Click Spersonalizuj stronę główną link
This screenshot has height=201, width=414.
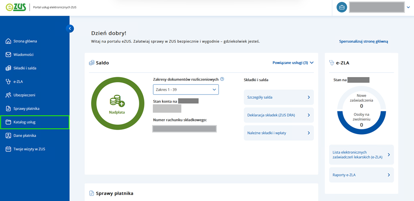363,41
